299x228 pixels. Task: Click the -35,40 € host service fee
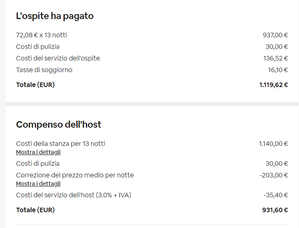click(276, 195)
